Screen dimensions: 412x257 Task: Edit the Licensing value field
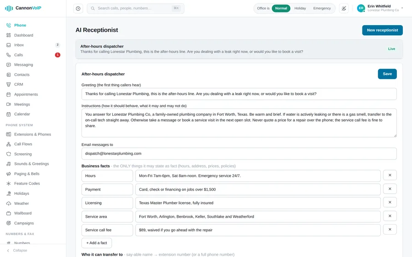[258, 203]
